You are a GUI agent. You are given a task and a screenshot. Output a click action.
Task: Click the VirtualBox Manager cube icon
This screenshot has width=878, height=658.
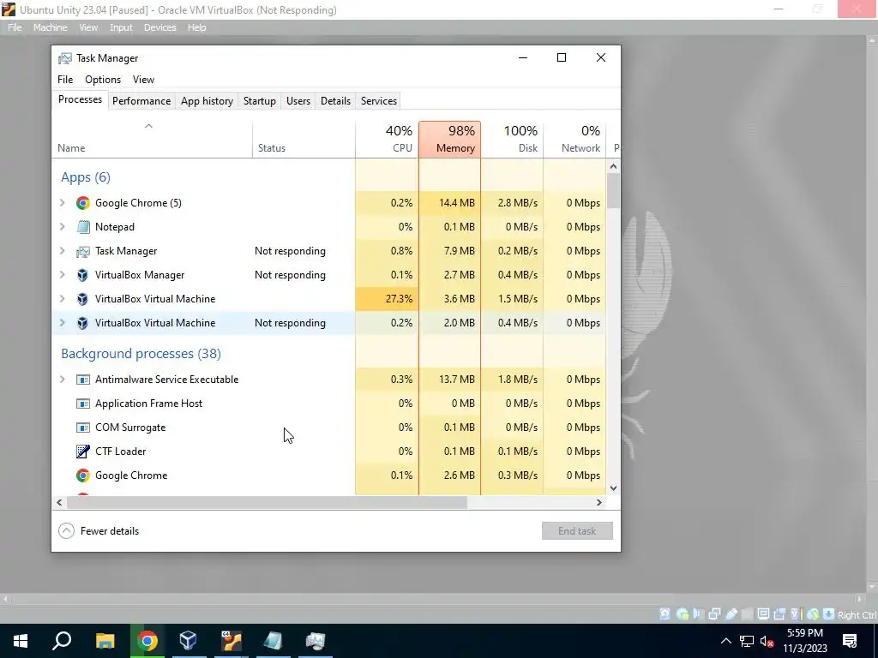(83, 275)
